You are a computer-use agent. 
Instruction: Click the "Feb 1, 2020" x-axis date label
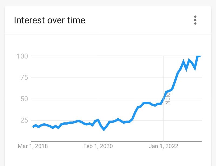(98, 146)
